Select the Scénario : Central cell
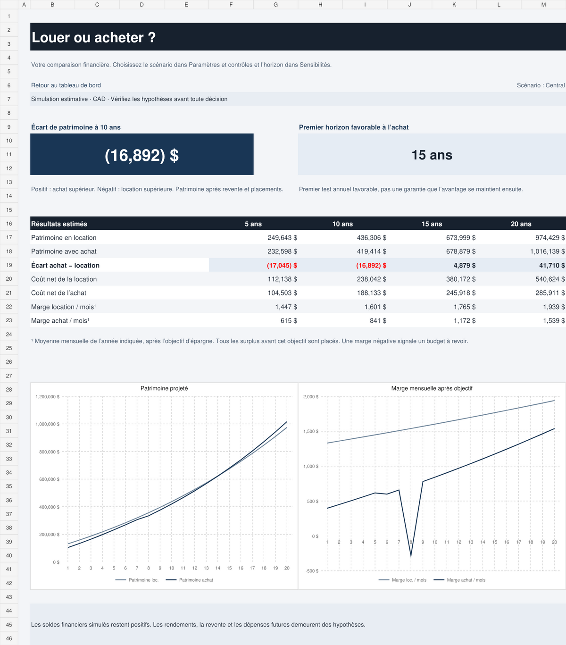Viewport: 566px width, 645px height. tap(541, 85)
